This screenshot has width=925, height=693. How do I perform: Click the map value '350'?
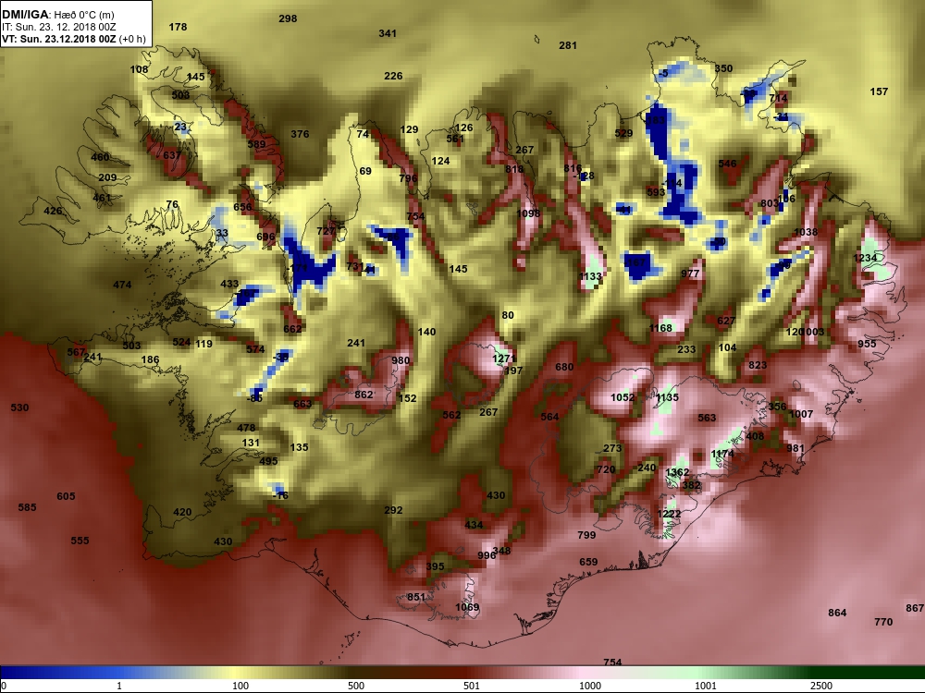point(723,67)
